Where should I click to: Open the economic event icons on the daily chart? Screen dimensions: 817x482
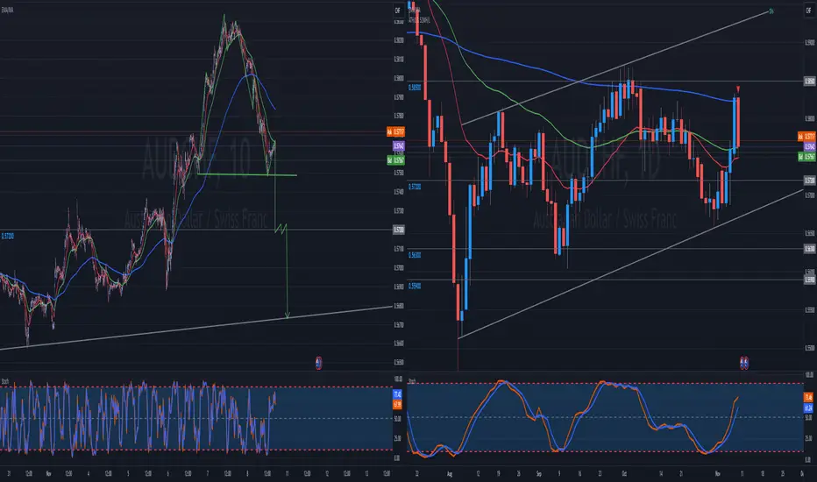(x=744, y=363)
